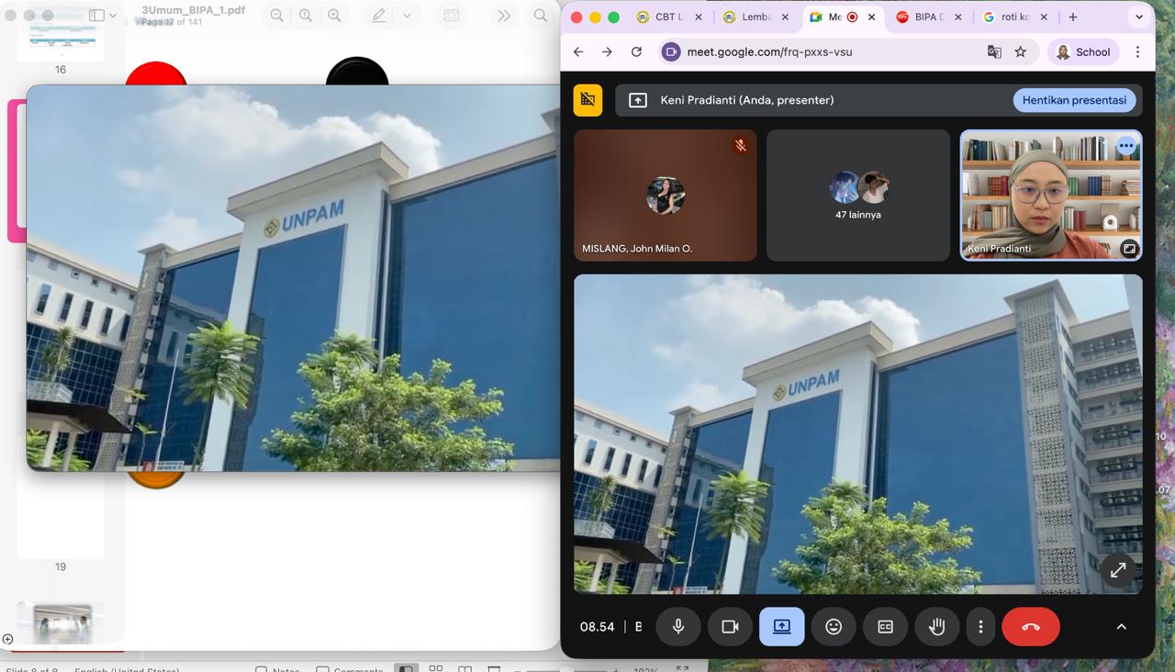Click the muted mic indicator on MISLANG tile

pyautogui.click(x=740, y=146)
